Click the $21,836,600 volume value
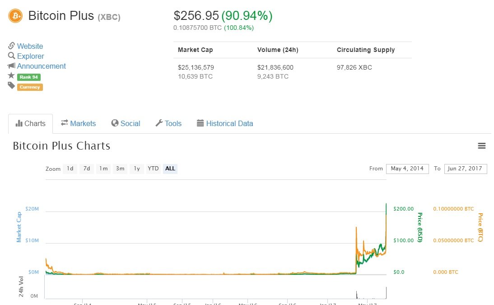Viewport: 494px width, 305px height. 275,67
